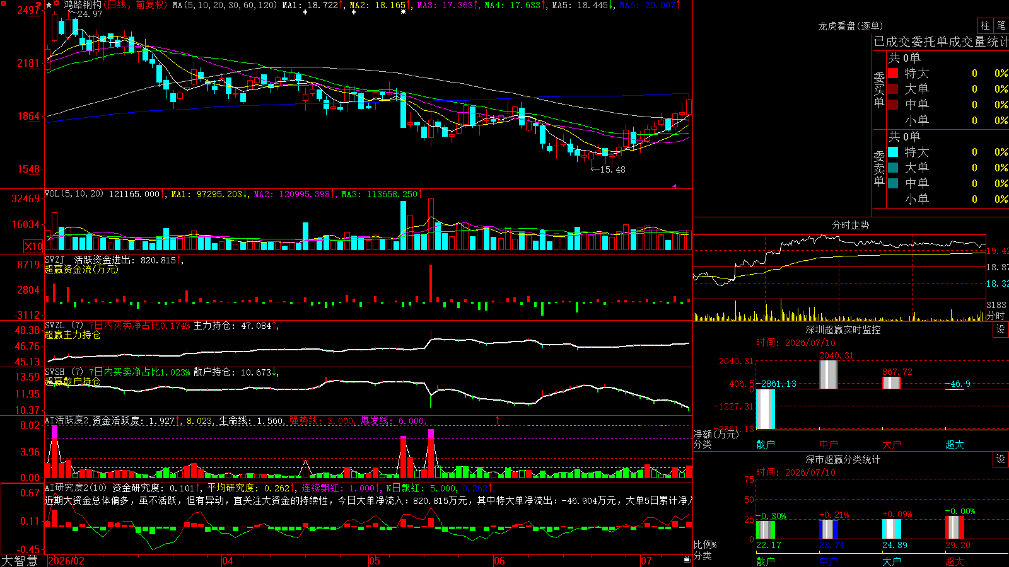The height and width of the screenshot is (567, 1009).
Task: Click the SVSH (7) indicator name
Action: click(64, 372)
